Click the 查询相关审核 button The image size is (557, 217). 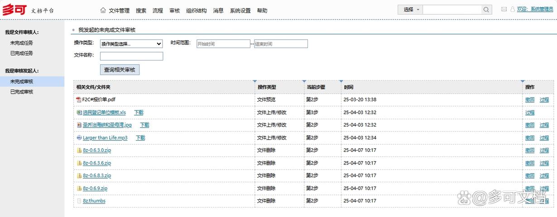click(x=120, y=70)
